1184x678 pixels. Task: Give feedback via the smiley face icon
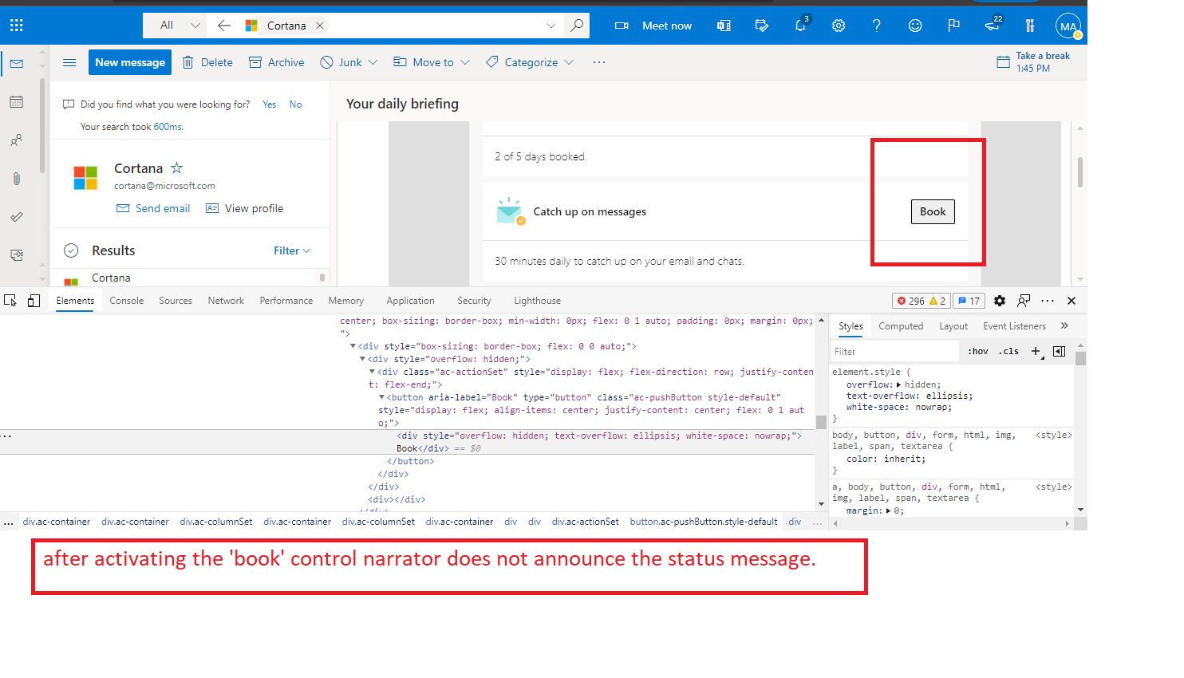914,25
